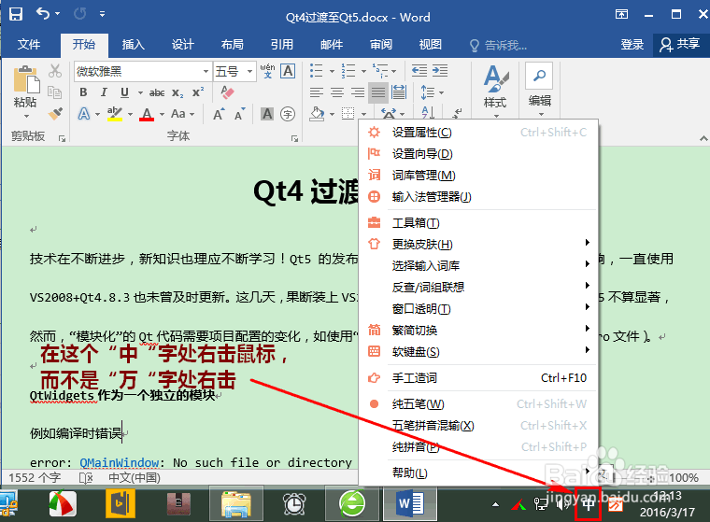Switch to the 插入 tab
Viewport: 710px width, 522px height.
pos(133,45)
